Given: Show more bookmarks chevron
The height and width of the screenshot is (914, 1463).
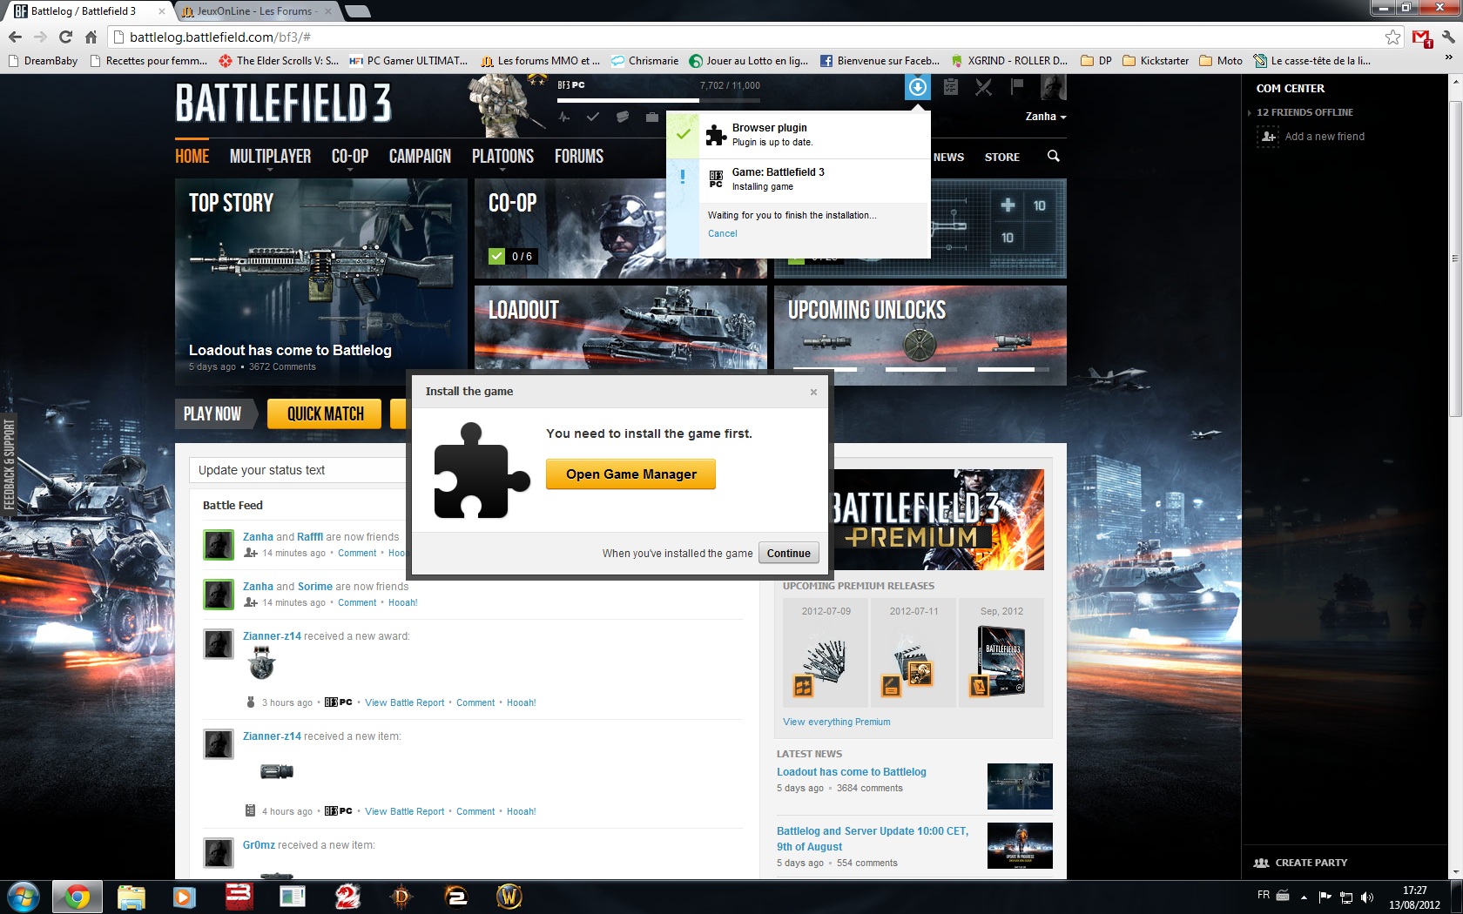Looking at the screenshot, I should point(1448,58).
